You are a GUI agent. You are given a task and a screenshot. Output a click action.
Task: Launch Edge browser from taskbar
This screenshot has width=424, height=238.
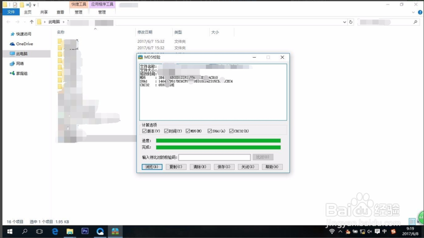point(55,232)
